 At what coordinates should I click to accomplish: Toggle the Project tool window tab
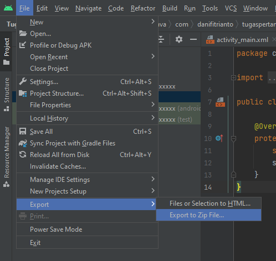pyautogui.click(x=7, y=51)
